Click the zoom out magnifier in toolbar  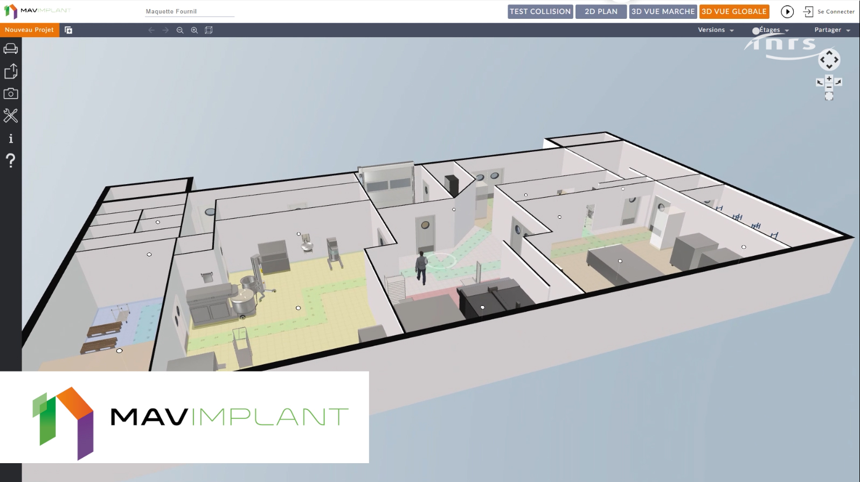[180, 30]
